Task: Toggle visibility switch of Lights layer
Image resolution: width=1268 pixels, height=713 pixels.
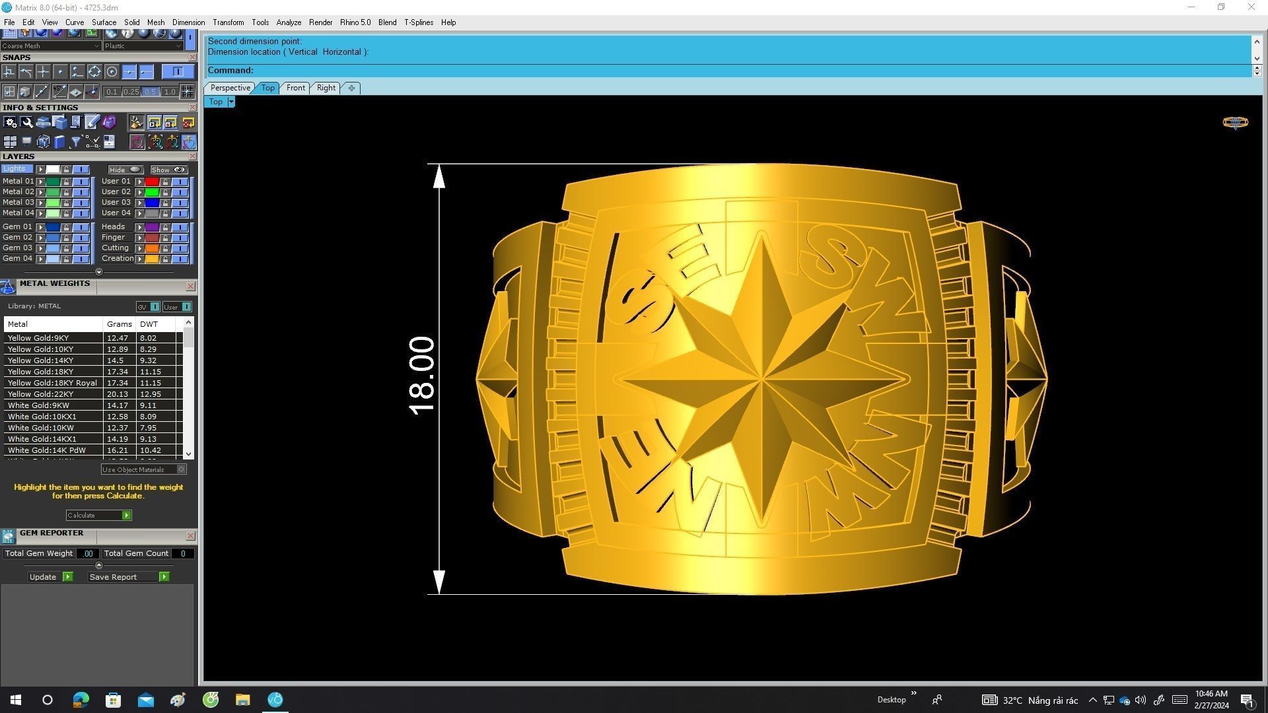Action: click(81, 170)
